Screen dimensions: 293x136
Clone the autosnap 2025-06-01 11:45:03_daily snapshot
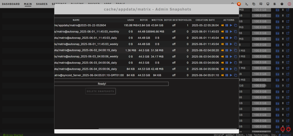pos(236,38)
